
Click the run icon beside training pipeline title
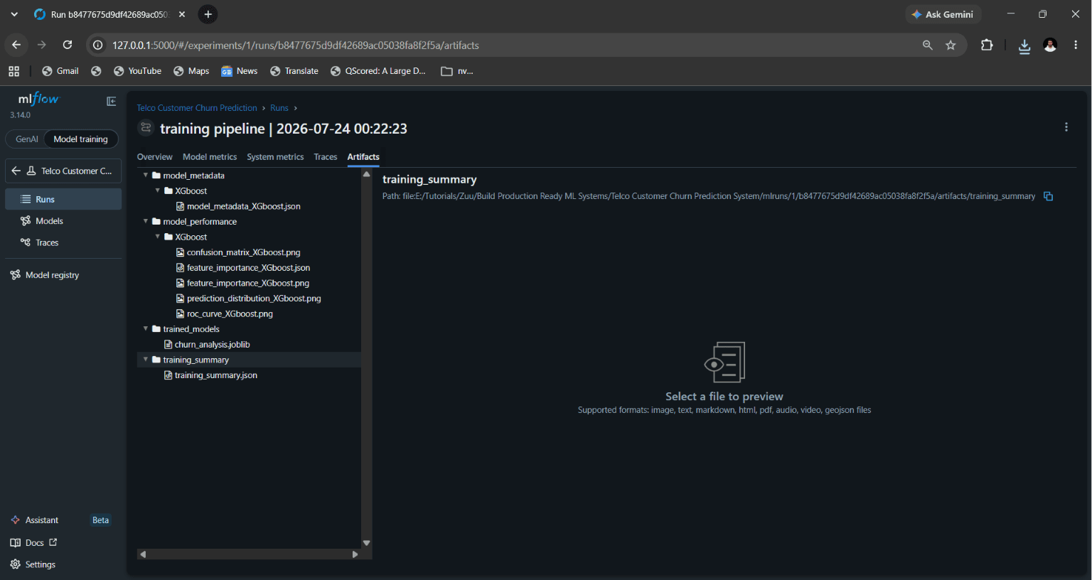146,128
